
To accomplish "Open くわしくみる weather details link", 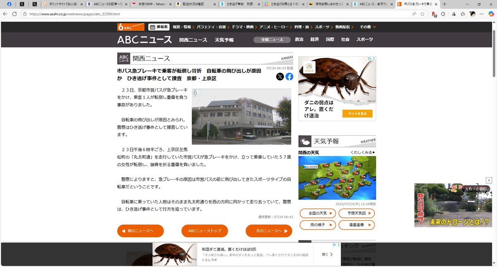I will (363, 152).
